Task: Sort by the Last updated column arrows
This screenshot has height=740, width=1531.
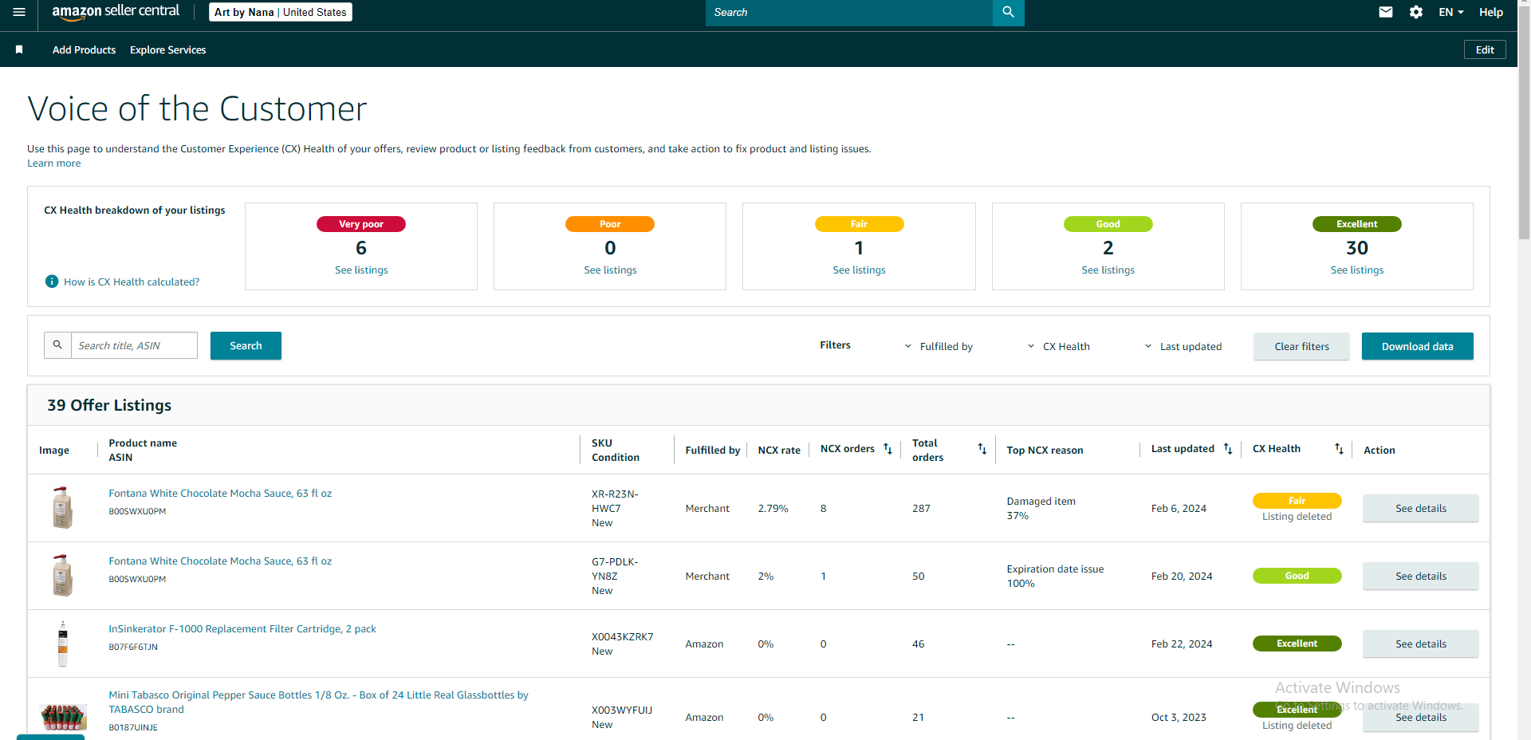Action: [x=1228, y=450]
